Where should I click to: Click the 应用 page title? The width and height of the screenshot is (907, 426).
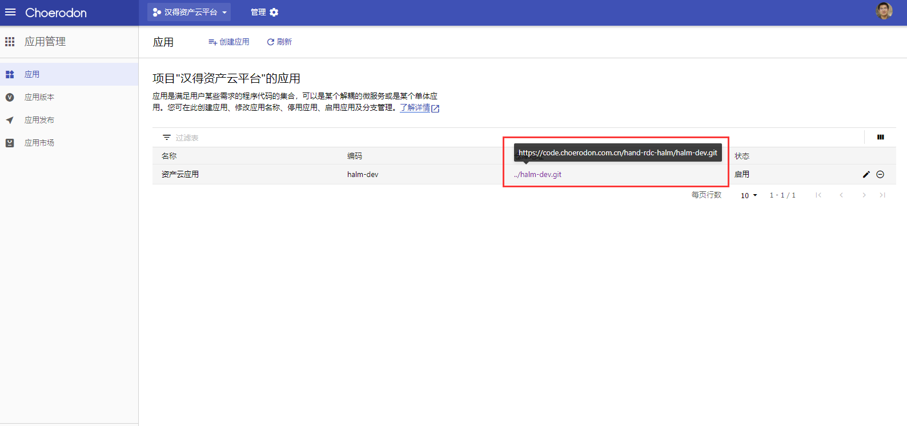pyautogui.click(x=163, y=42)
